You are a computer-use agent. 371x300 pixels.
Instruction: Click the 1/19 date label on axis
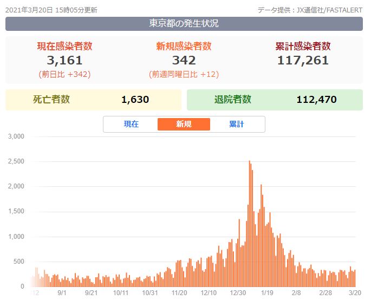pyautogui.click(x=266, y=293)
